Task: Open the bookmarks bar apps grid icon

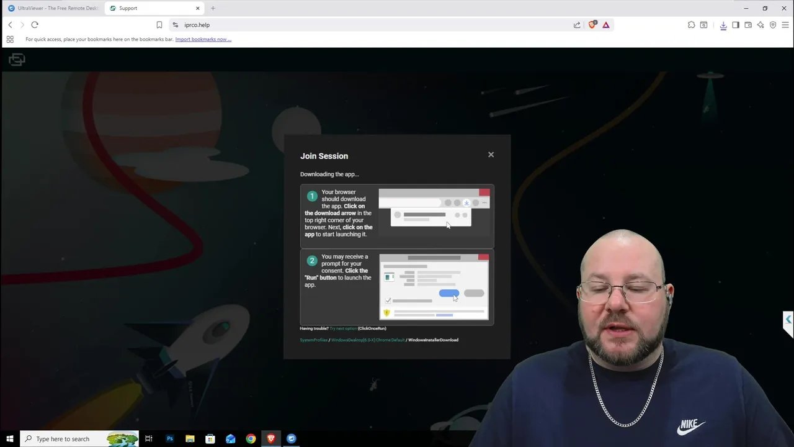Action: [10, 39]
